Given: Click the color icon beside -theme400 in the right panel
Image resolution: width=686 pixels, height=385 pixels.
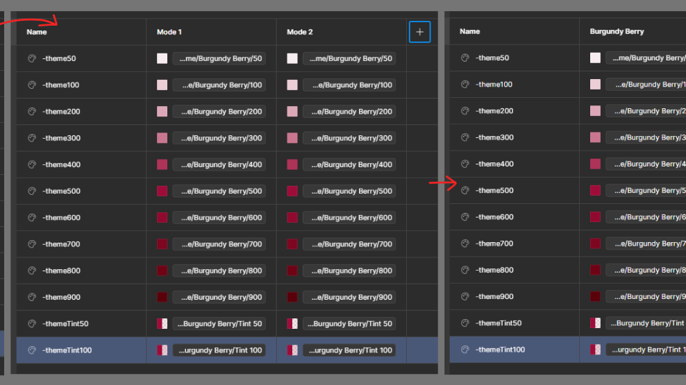Looking at the screenshot, I should (x=465, y=164).
